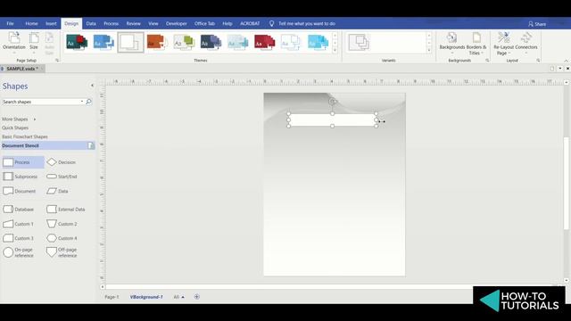Select the External Data shape

tap(66, 210)
